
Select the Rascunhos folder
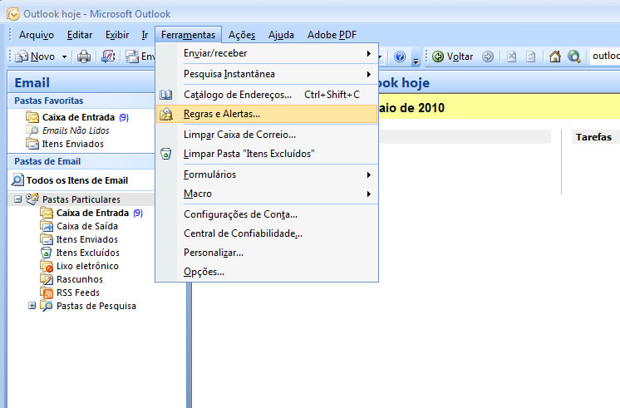tap(71, 279)
